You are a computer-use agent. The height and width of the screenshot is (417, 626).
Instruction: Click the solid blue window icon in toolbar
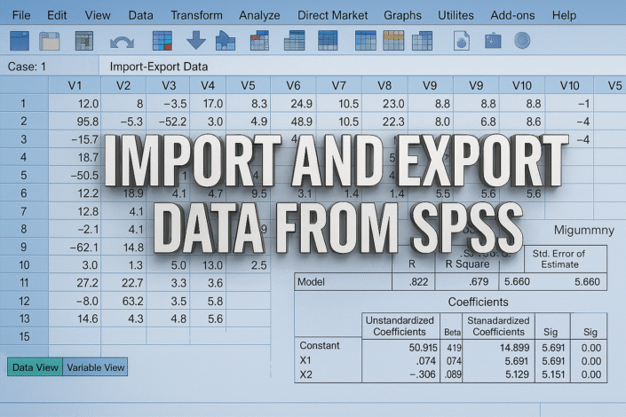coord(20,41)
